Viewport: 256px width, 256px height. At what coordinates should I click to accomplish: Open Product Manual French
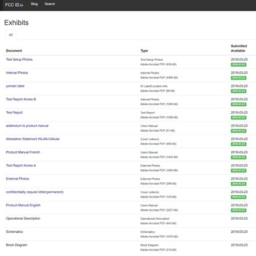click(x=23, y=152)
